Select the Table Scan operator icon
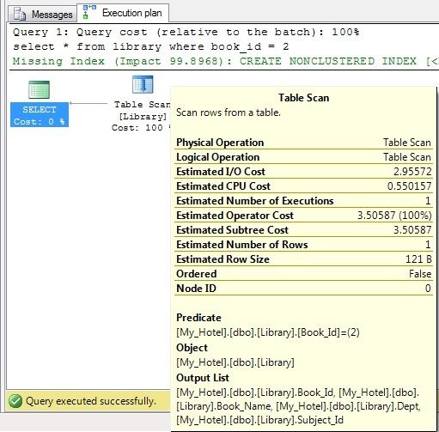439x432 pixels. (143, 84)
